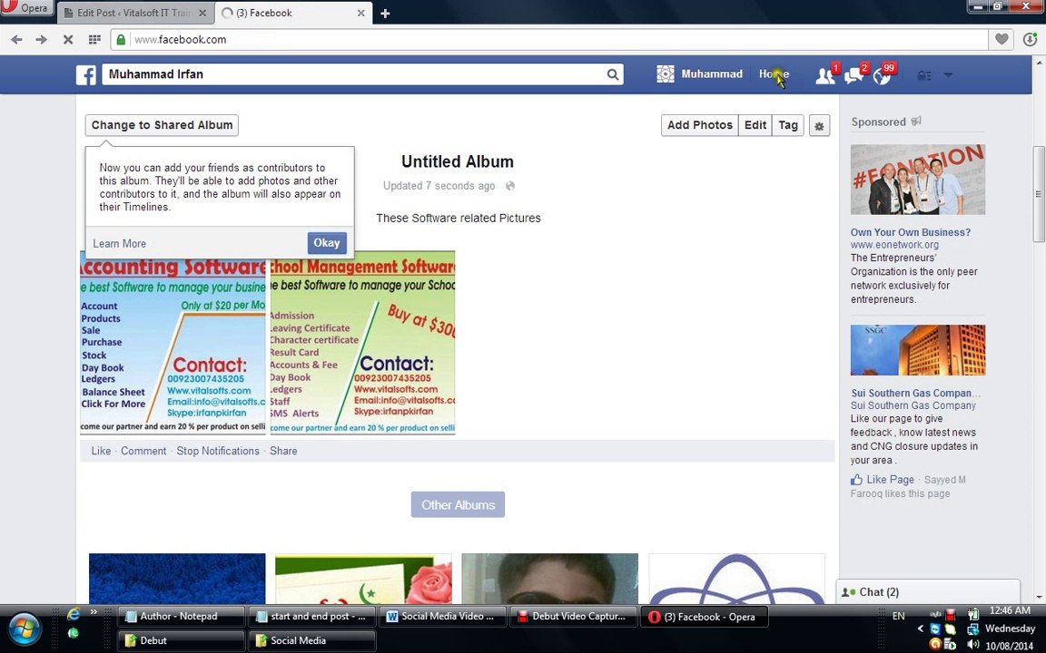The image size is (1046, 653).
Task: Click the Windows Start button
Action: click(25, 629)
